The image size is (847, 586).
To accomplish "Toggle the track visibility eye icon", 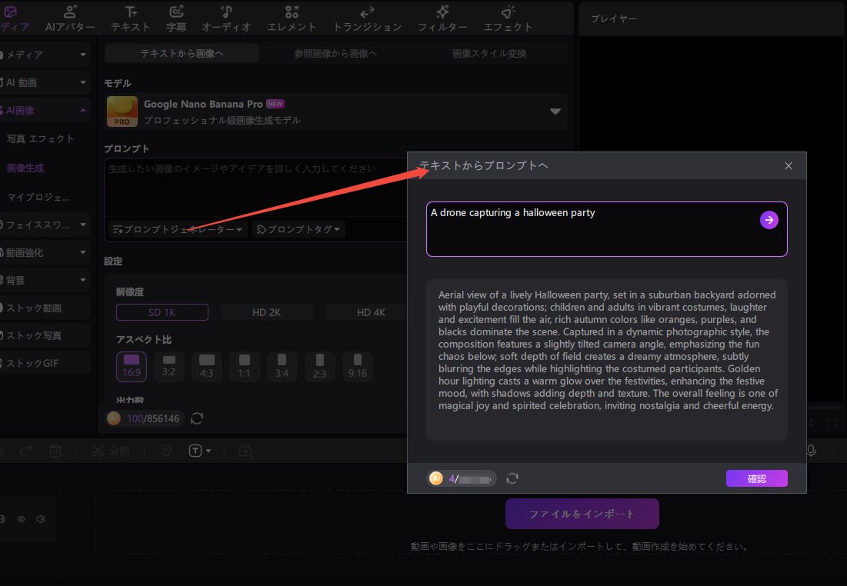I will pos(21,519).
